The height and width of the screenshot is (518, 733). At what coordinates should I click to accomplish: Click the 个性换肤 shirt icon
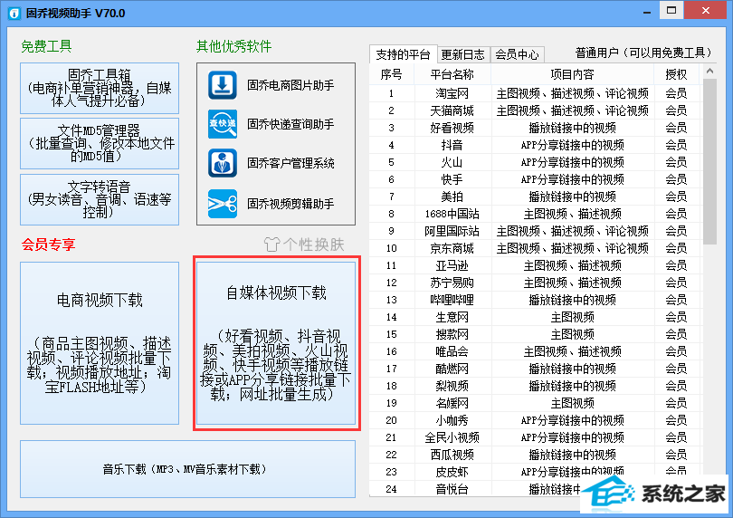click(x=271, y=245)
